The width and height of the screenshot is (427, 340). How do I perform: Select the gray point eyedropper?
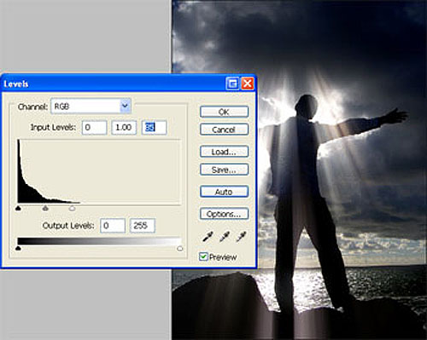[225, 237]
